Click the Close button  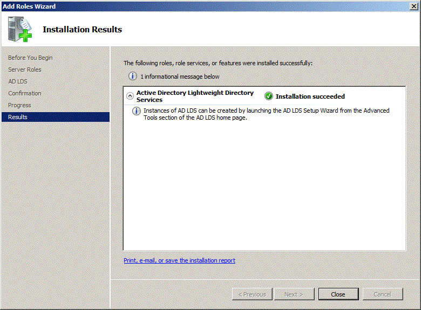(x=338, y=294)
